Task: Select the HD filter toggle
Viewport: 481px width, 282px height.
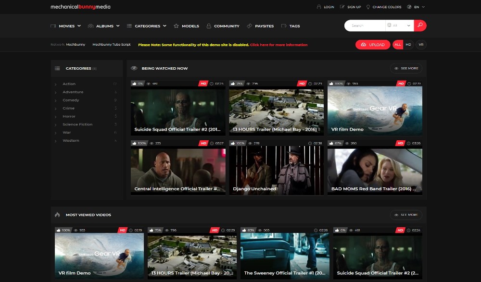Action: pyautogui.click(x=408, y=45)
